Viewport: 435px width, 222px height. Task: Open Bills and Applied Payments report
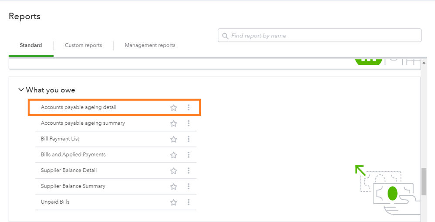(x=73, y=154)
